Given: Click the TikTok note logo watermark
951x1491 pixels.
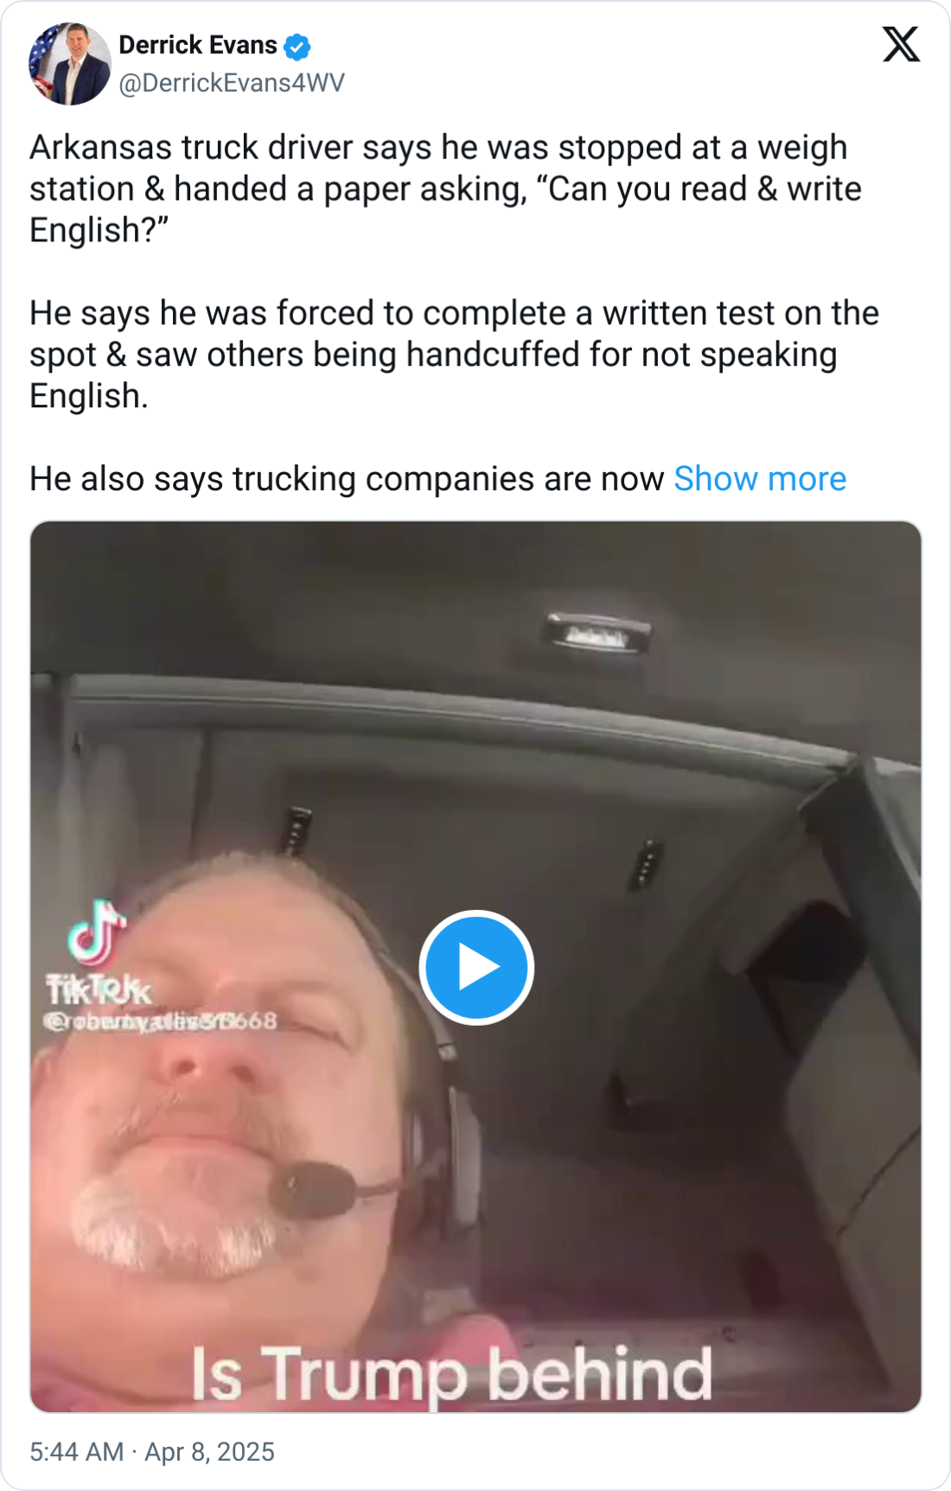Looking at the screenshot, I should pyautogui.click(x=97, y=932).
